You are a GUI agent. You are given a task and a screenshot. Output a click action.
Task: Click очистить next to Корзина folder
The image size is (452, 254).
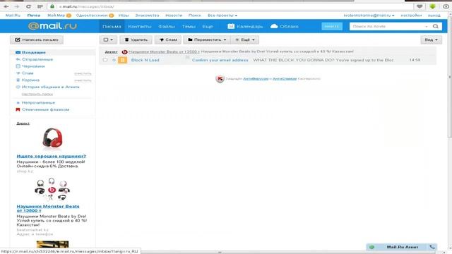pos(83,80)
